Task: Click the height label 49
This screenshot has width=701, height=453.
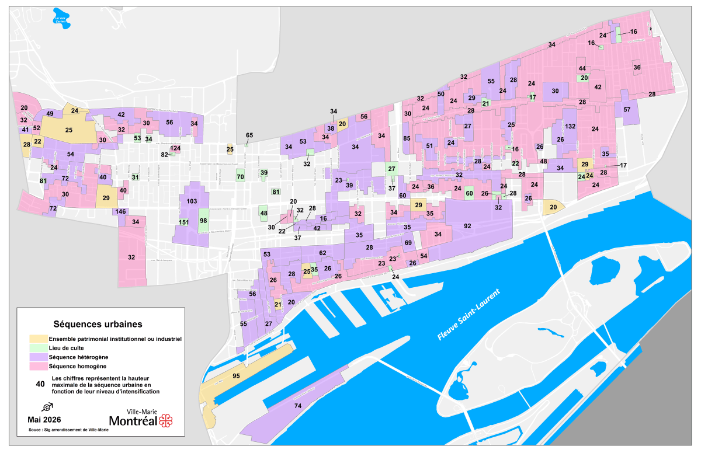Action: 50,114
